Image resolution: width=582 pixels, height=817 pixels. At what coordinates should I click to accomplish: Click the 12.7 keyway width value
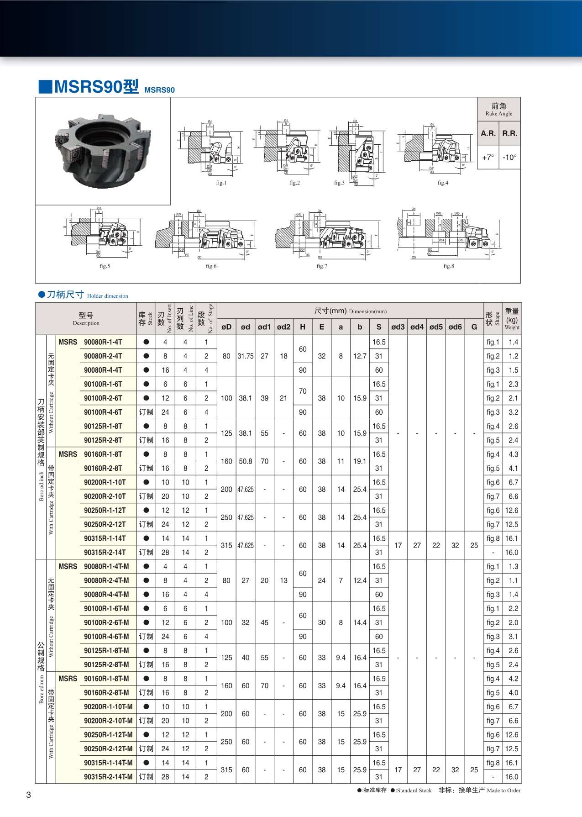pos(360,356)
